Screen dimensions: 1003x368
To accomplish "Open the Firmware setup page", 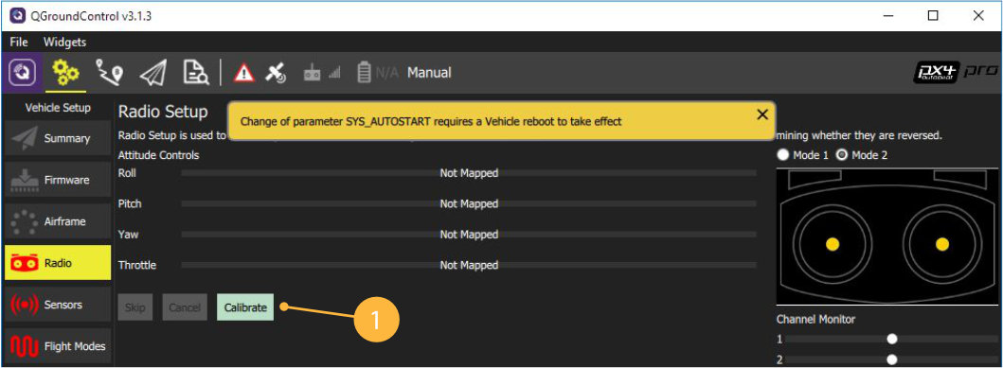I will [x=58, y=180].
